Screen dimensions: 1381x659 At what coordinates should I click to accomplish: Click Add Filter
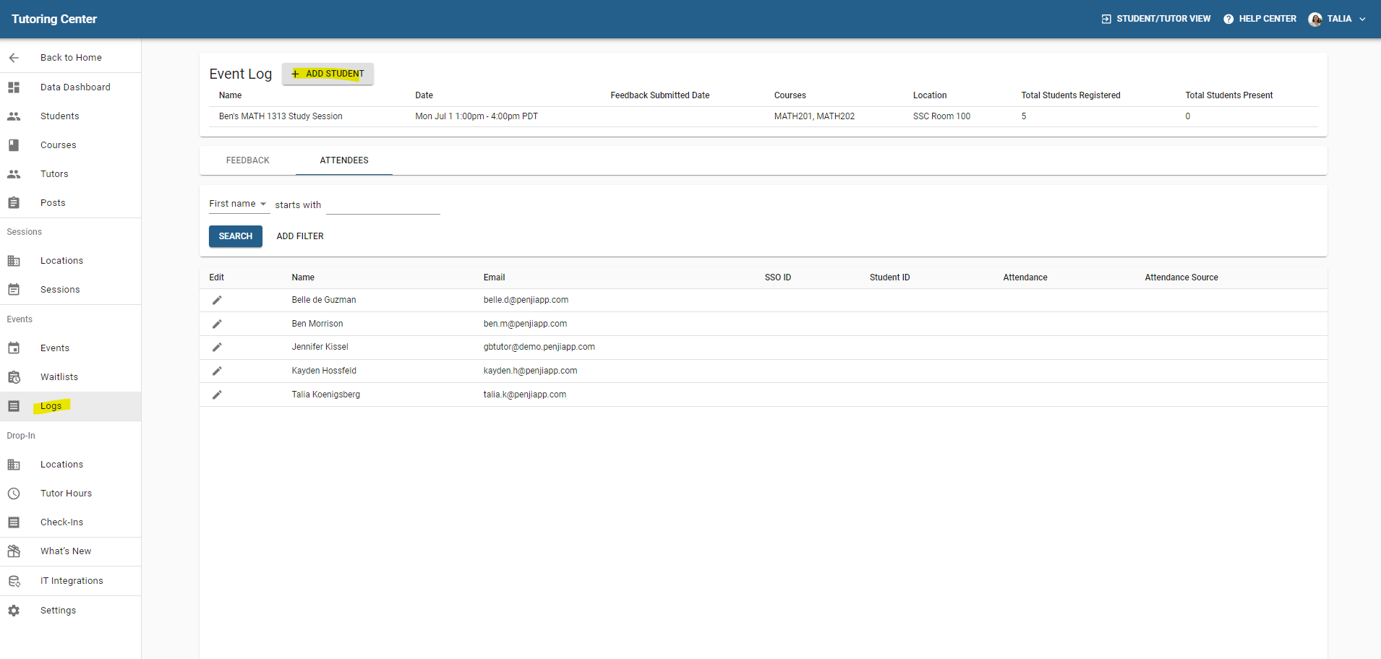pyautogui.click(x=300, y=236)
